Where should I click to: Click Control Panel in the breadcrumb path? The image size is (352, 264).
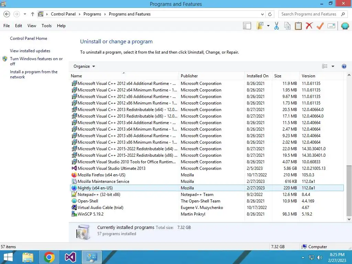(63, 14)
